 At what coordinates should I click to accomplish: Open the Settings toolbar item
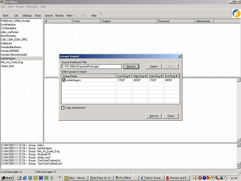tap(27, 16)
